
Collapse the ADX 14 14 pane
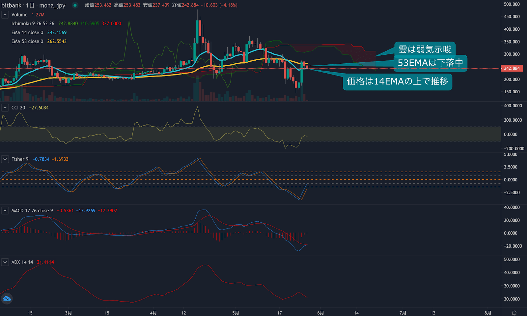(x=5, y=262)
